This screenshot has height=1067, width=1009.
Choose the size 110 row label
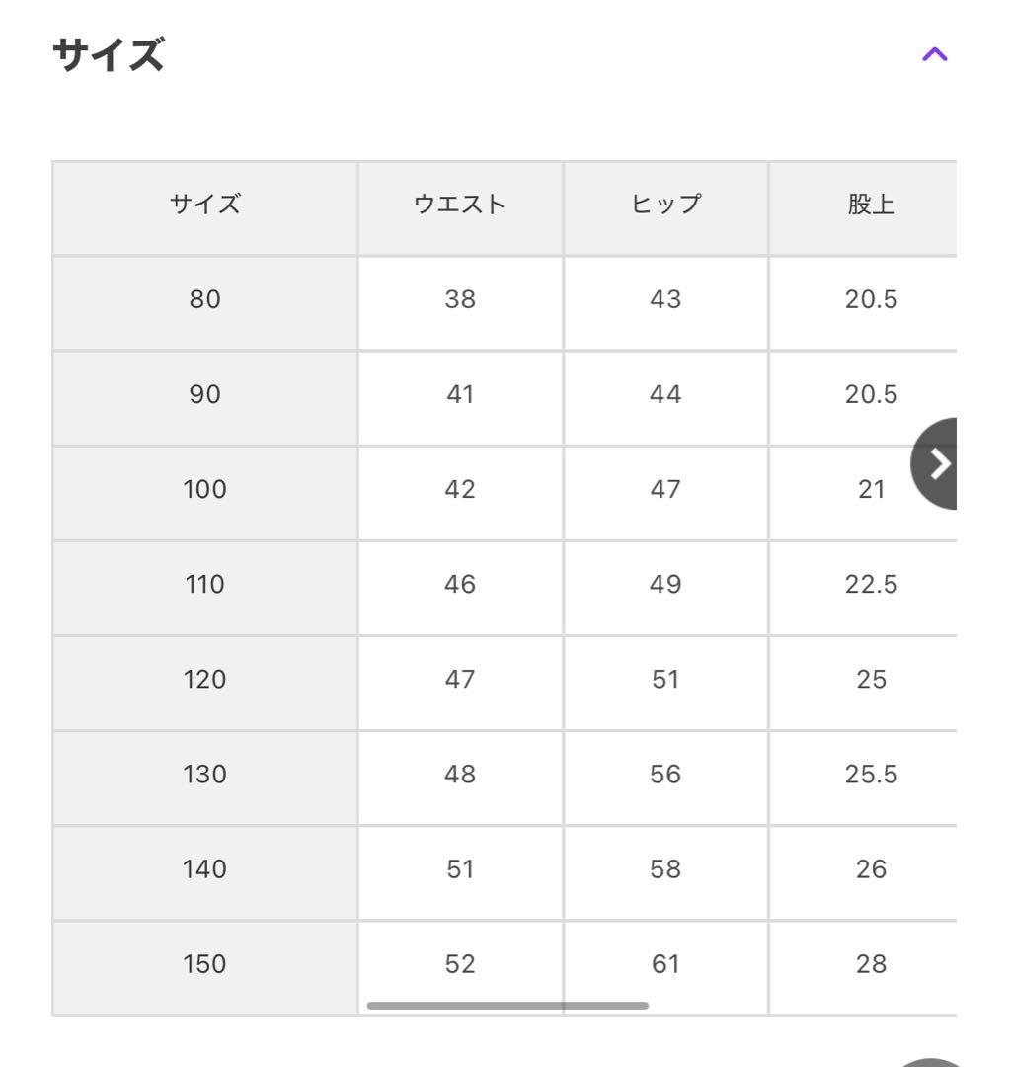tap(204, 584)
